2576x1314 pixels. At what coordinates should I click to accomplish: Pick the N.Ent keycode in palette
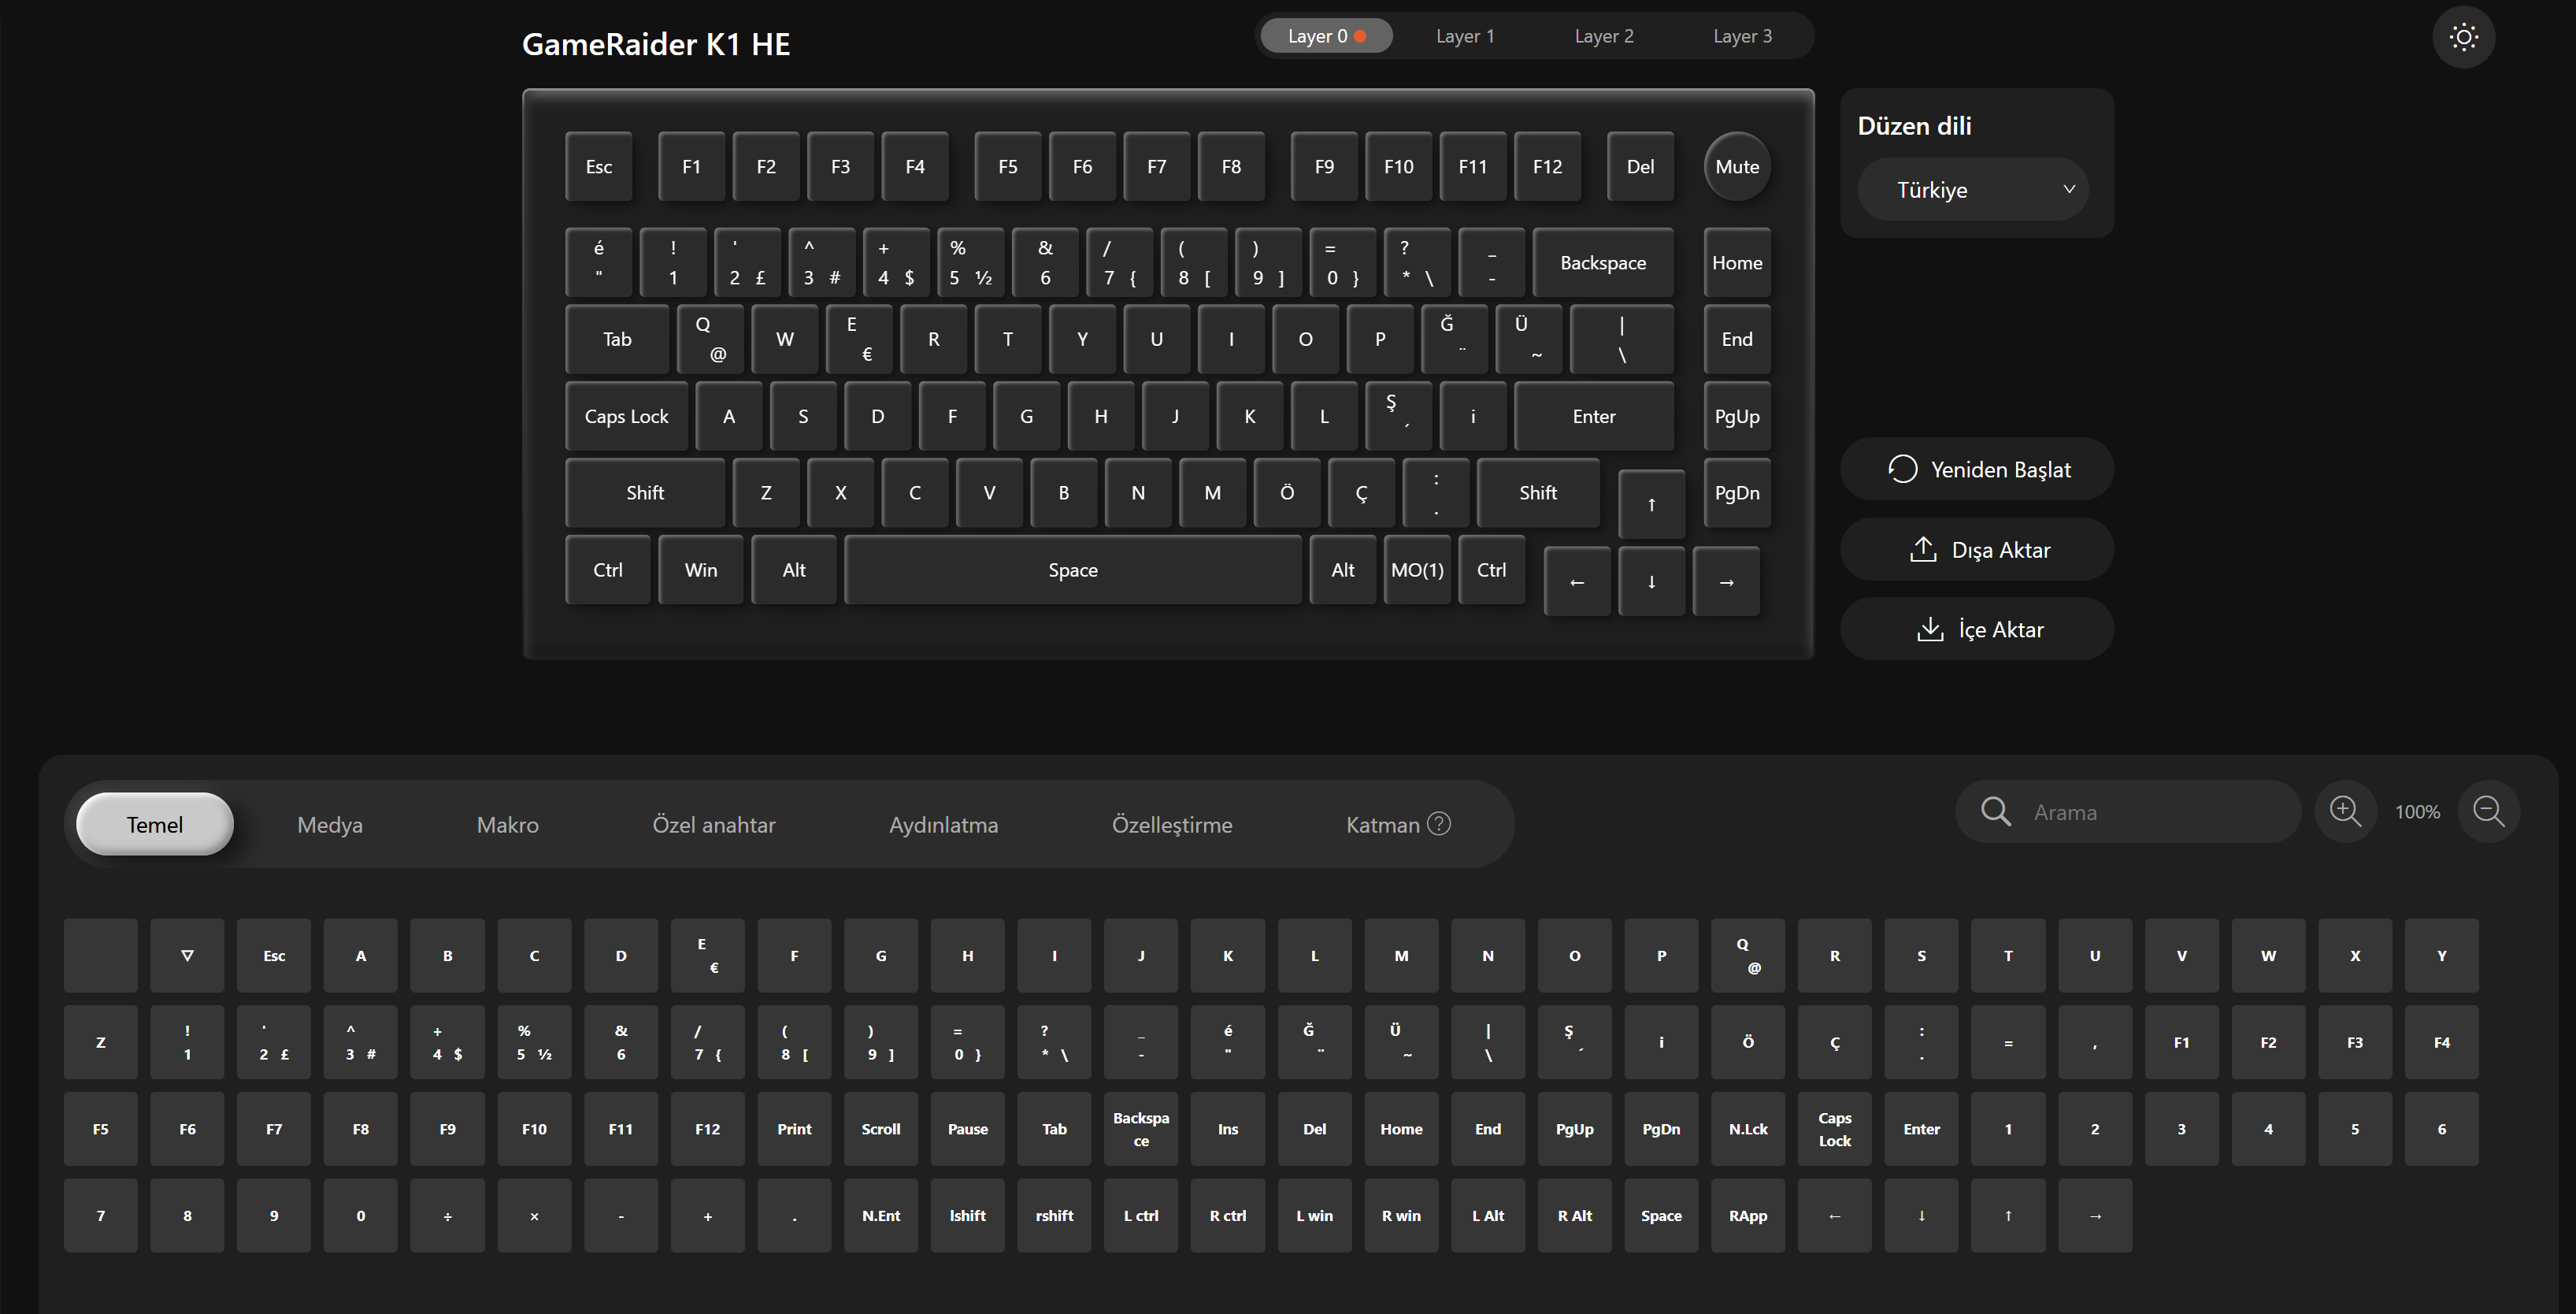point(881,1216)
